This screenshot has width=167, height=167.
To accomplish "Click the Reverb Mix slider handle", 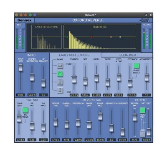I will [134, 117].
